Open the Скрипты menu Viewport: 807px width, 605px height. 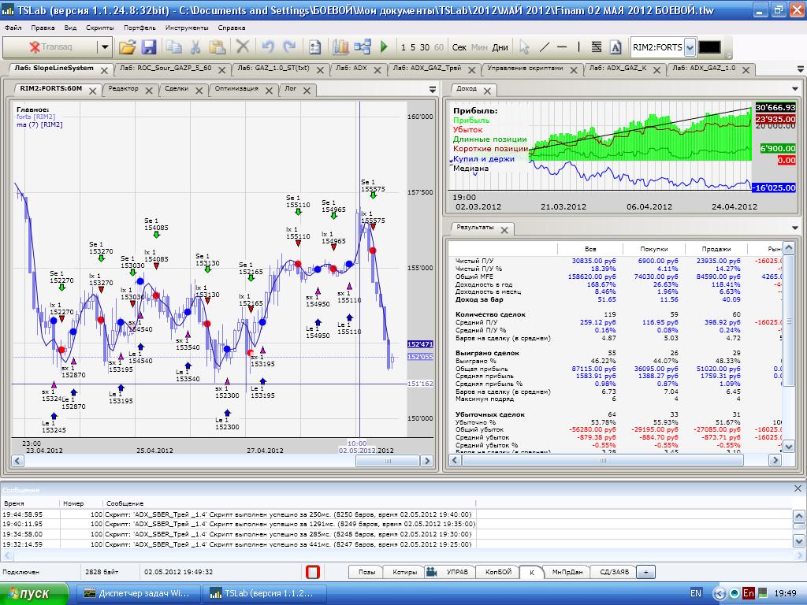pyautogui.click(x=99, y=27)
